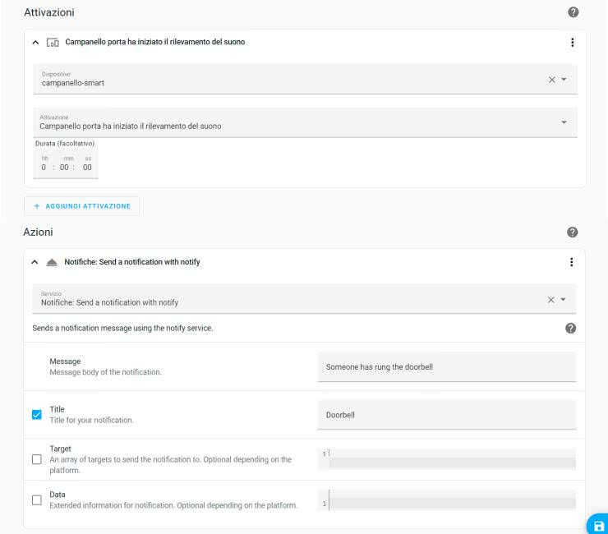Open help for the notify service description
Viewport: 608px width, 534px height.
tap(570, 329)
